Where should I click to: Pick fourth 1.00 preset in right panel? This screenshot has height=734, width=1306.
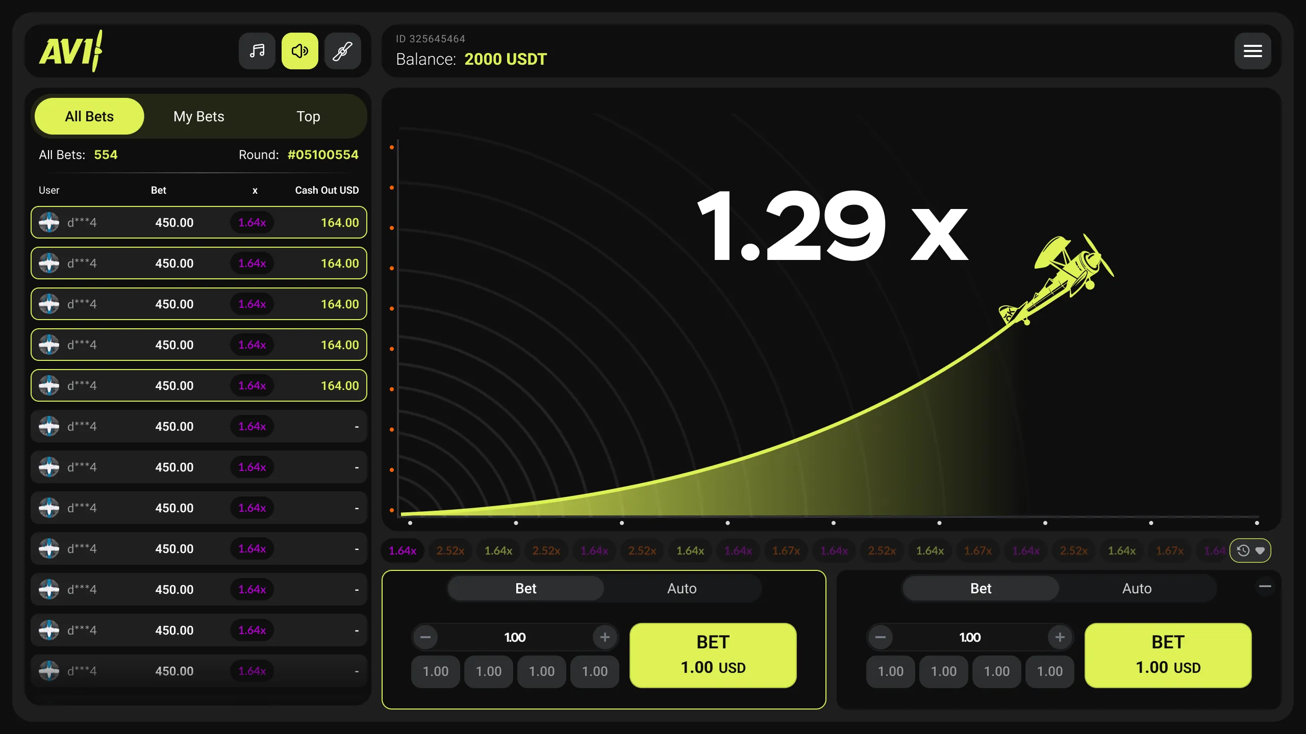(x=1050, y=671)
